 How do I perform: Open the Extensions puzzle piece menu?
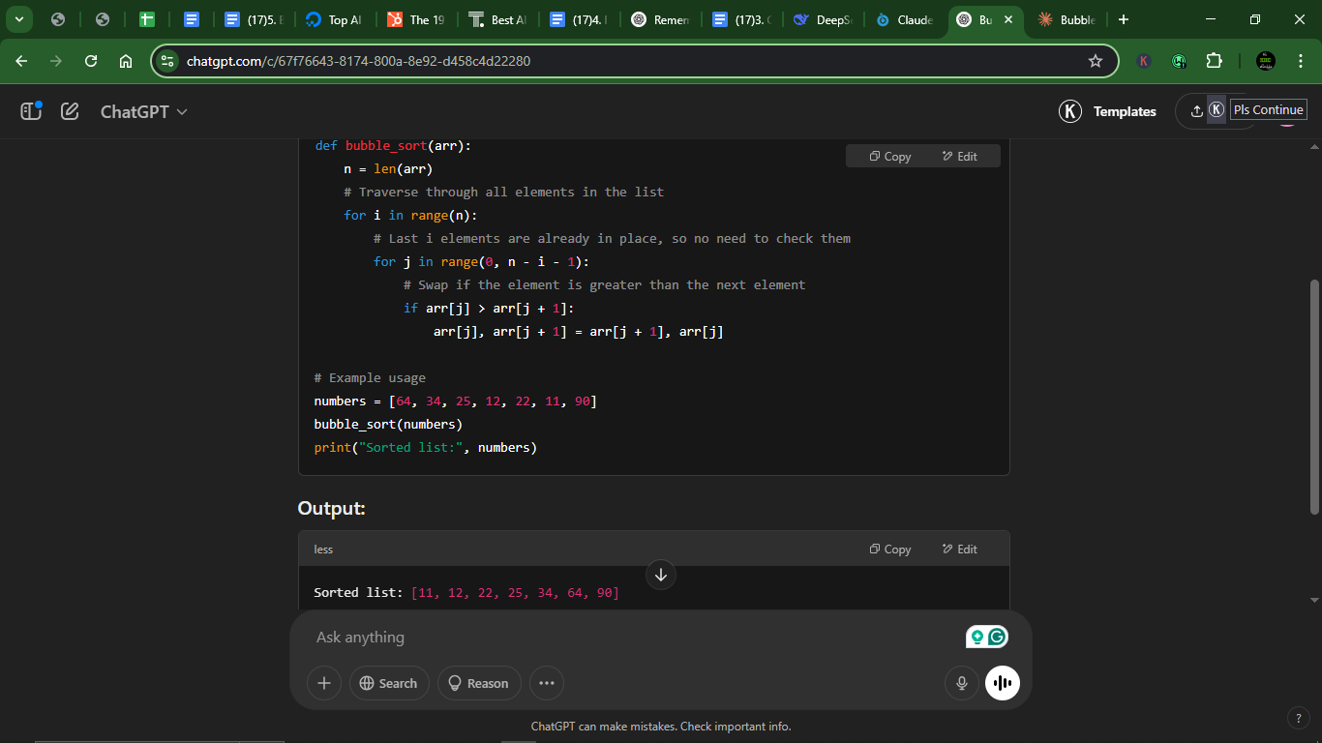click(x=1214, y=61)
